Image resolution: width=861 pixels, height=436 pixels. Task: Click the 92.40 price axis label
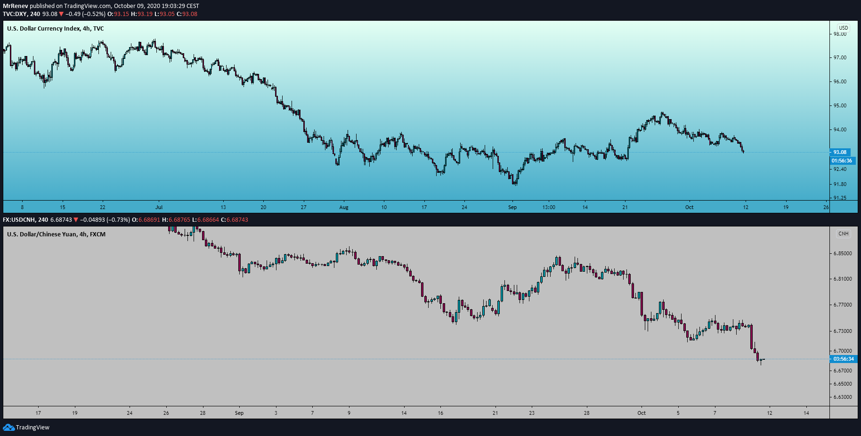click(840, 169)
